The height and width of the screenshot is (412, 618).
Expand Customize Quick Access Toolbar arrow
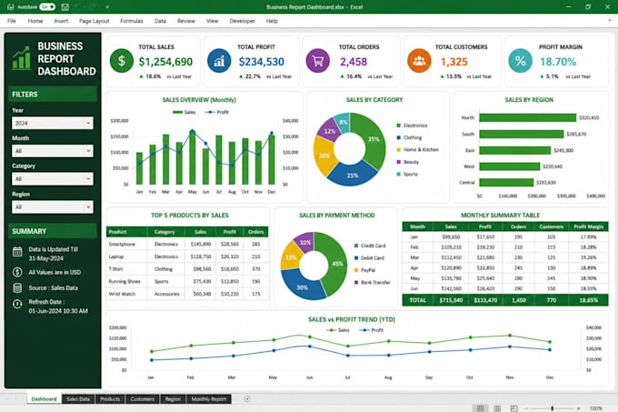[x=107, y=7]
